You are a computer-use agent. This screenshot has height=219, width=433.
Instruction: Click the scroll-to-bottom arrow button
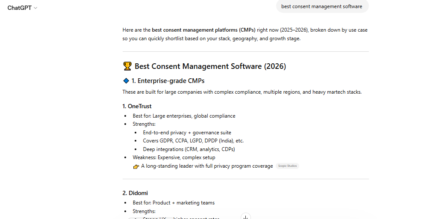(245, 216)
